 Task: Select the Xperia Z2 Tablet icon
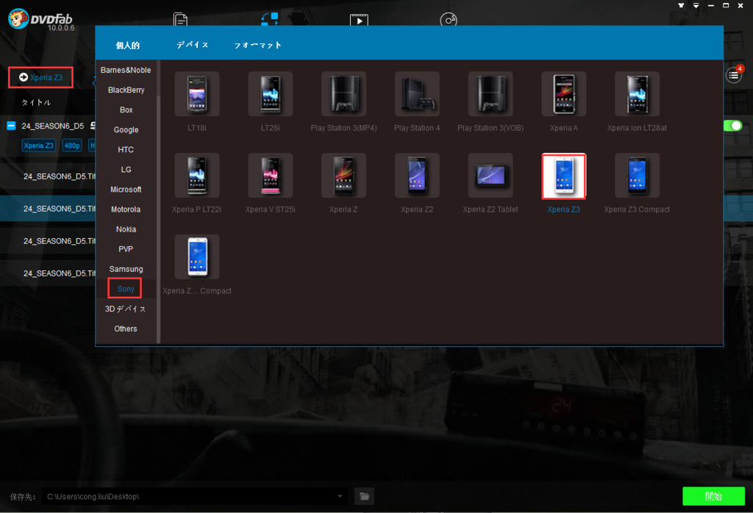(490, 176)
